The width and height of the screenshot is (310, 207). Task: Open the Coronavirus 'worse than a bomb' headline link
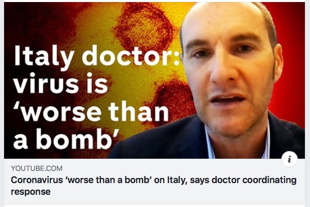(x=154, y=186)
